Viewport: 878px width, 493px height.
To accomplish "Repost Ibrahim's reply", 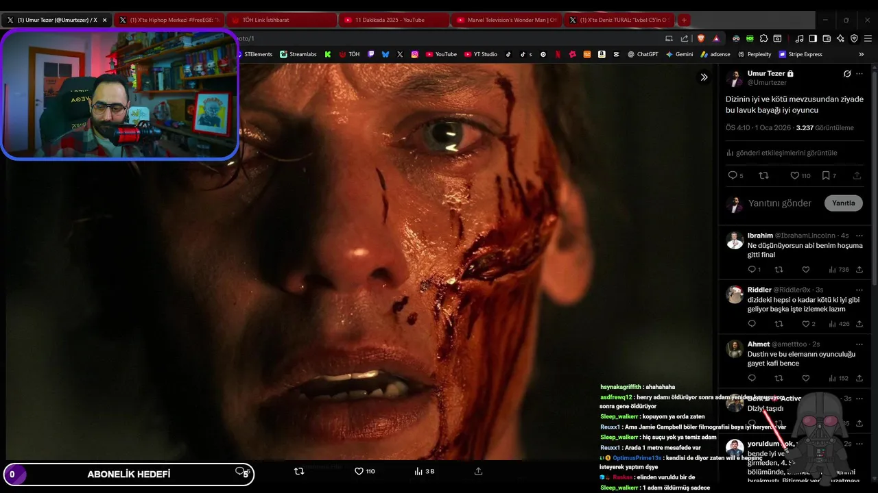I will coord(779,270).
